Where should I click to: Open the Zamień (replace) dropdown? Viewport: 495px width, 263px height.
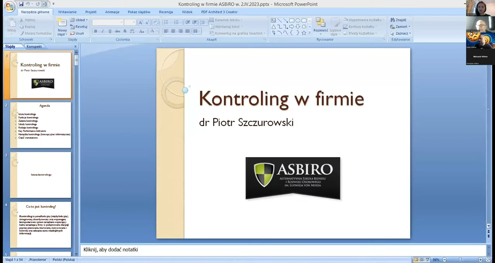click(400, 27)
